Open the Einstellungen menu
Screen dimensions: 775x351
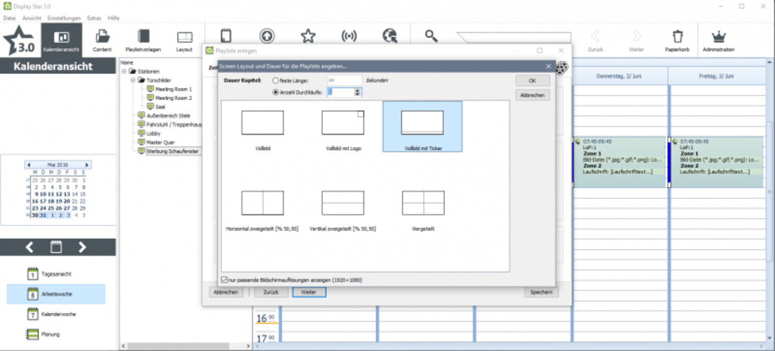point(64,18)
